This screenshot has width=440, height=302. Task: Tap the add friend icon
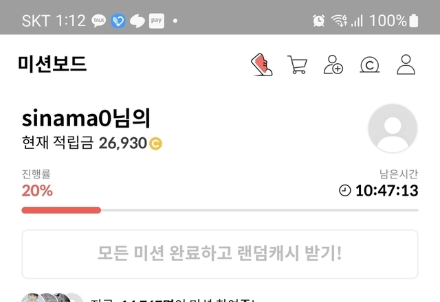coord(333,65)
